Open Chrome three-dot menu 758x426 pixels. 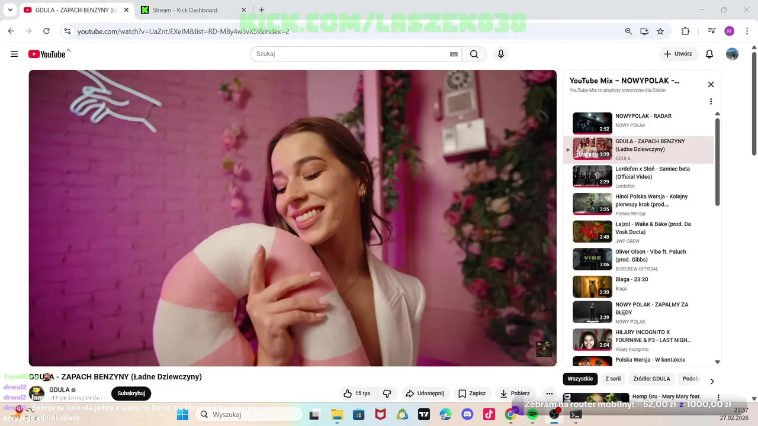(x=747, y=31)
